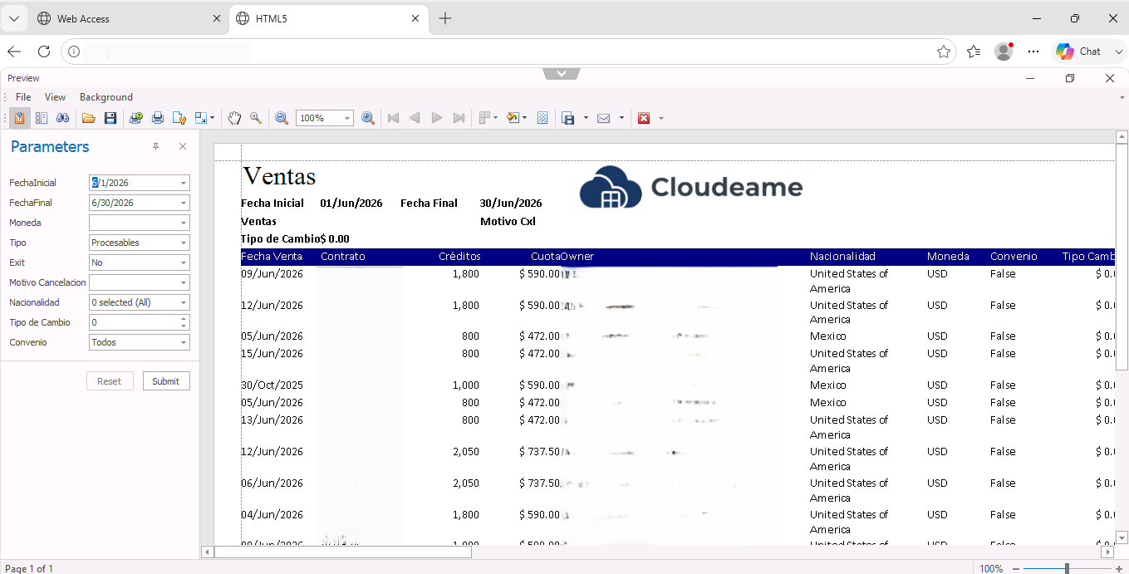Screen dimensions: 1129x574
Task: Click the Submit button
Action: point(166,381)
